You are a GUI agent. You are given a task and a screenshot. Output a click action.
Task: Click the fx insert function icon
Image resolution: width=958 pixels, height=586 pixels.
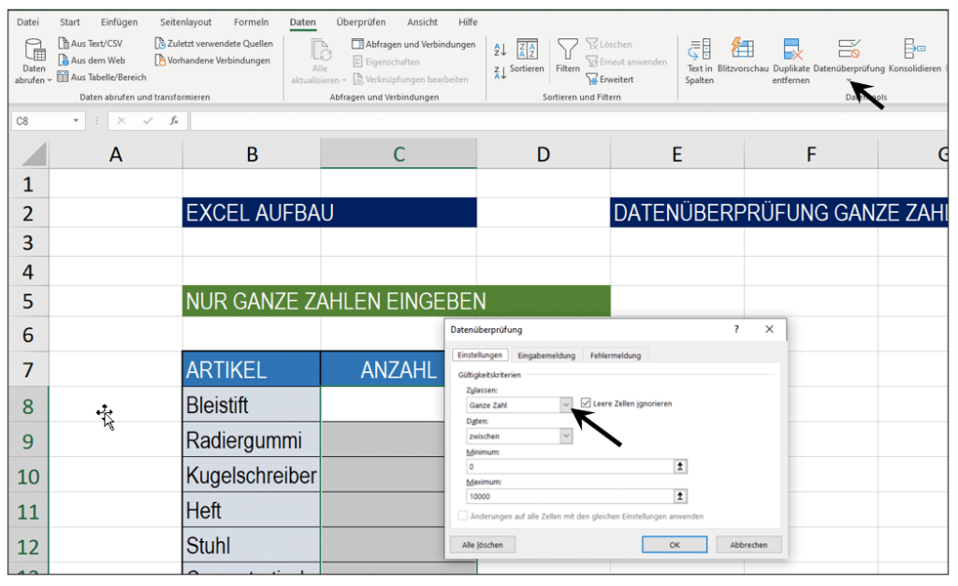click(174, 121)
